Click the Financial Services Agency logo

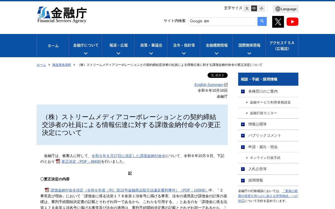62,15
